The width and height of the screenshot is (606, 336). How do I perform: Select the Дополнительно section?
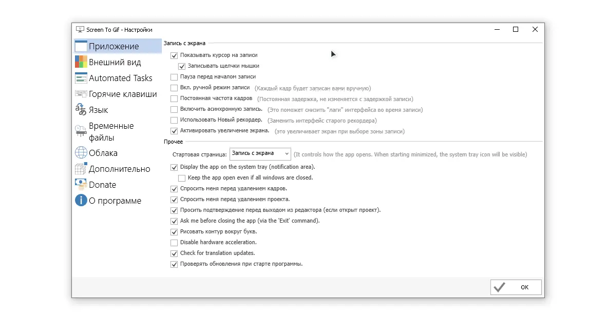point(120,169)
